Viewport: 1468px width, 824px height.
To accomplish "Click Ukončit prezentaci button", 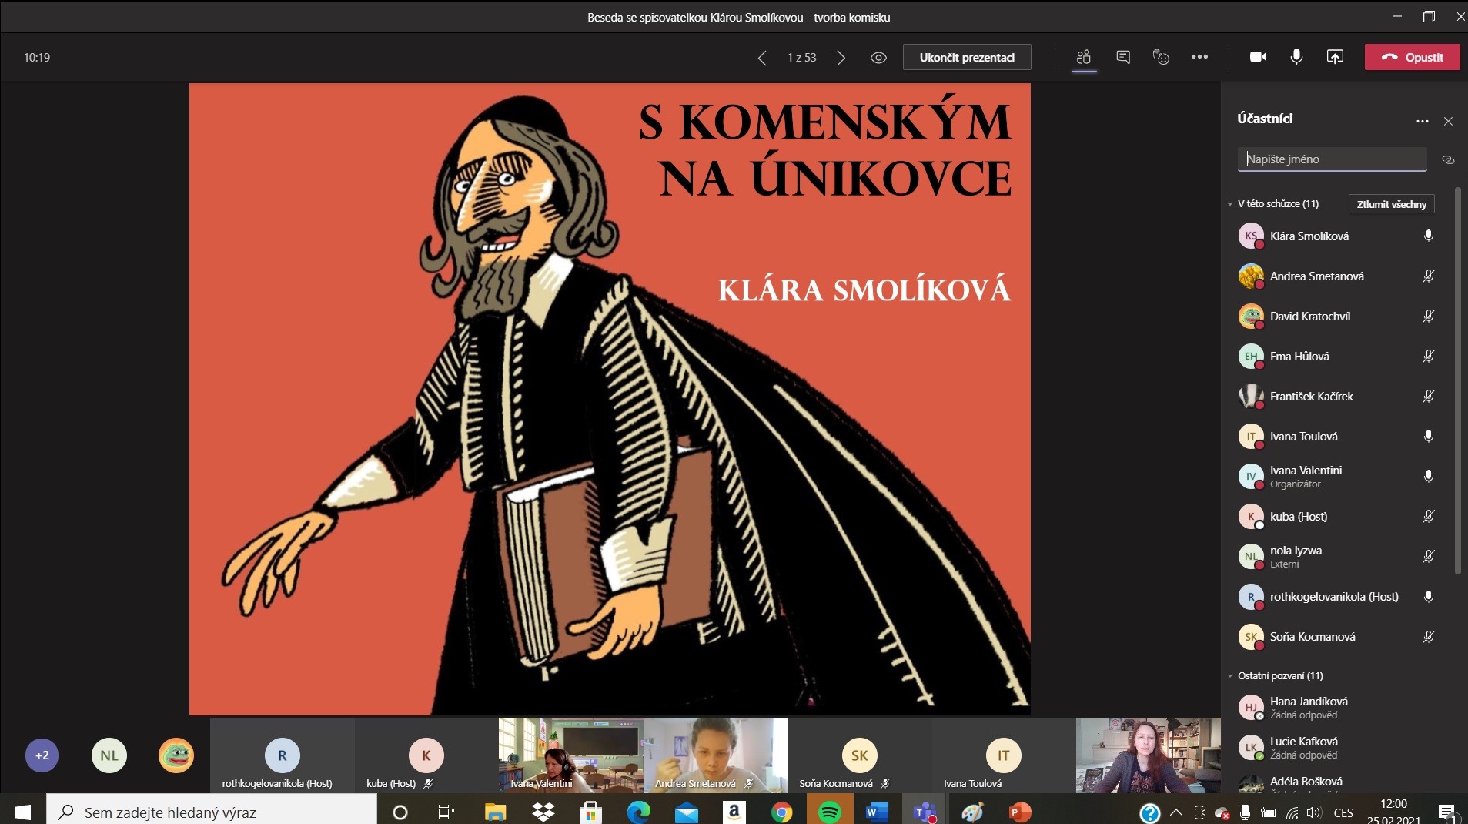I will 967,58.
